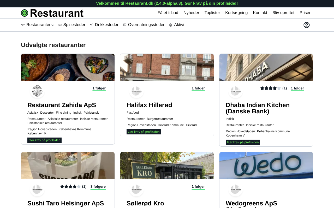Click Sushi Taro Helsingør star rating
334x208 pixels.
[70, 187]
